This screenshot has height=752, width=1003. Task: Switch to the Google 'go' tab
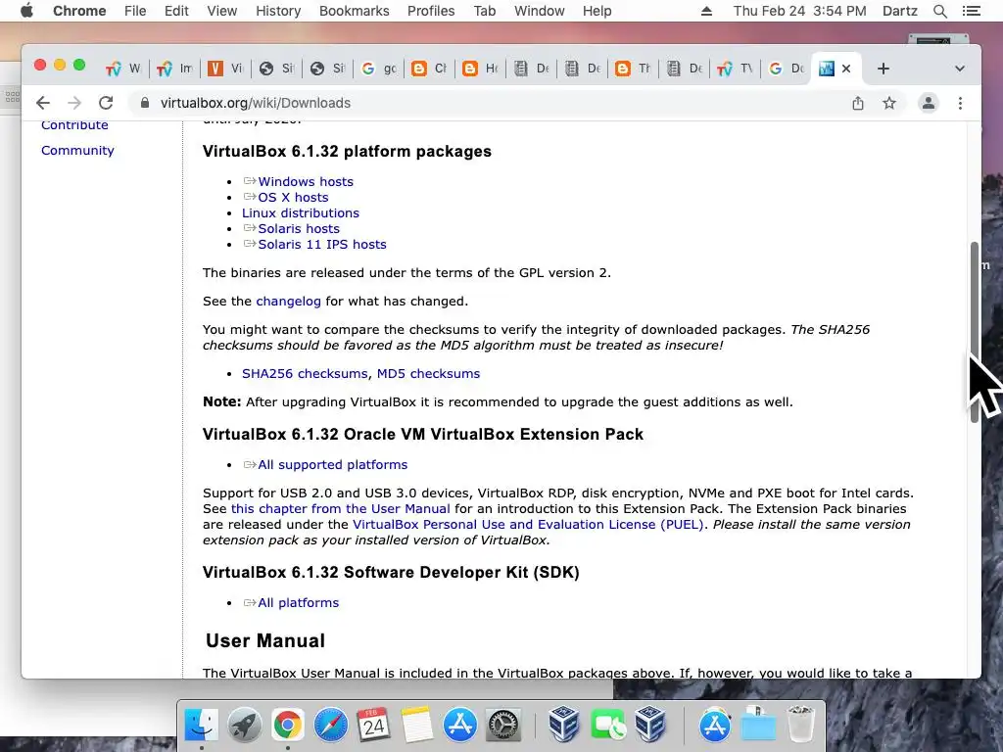(378, 69)
